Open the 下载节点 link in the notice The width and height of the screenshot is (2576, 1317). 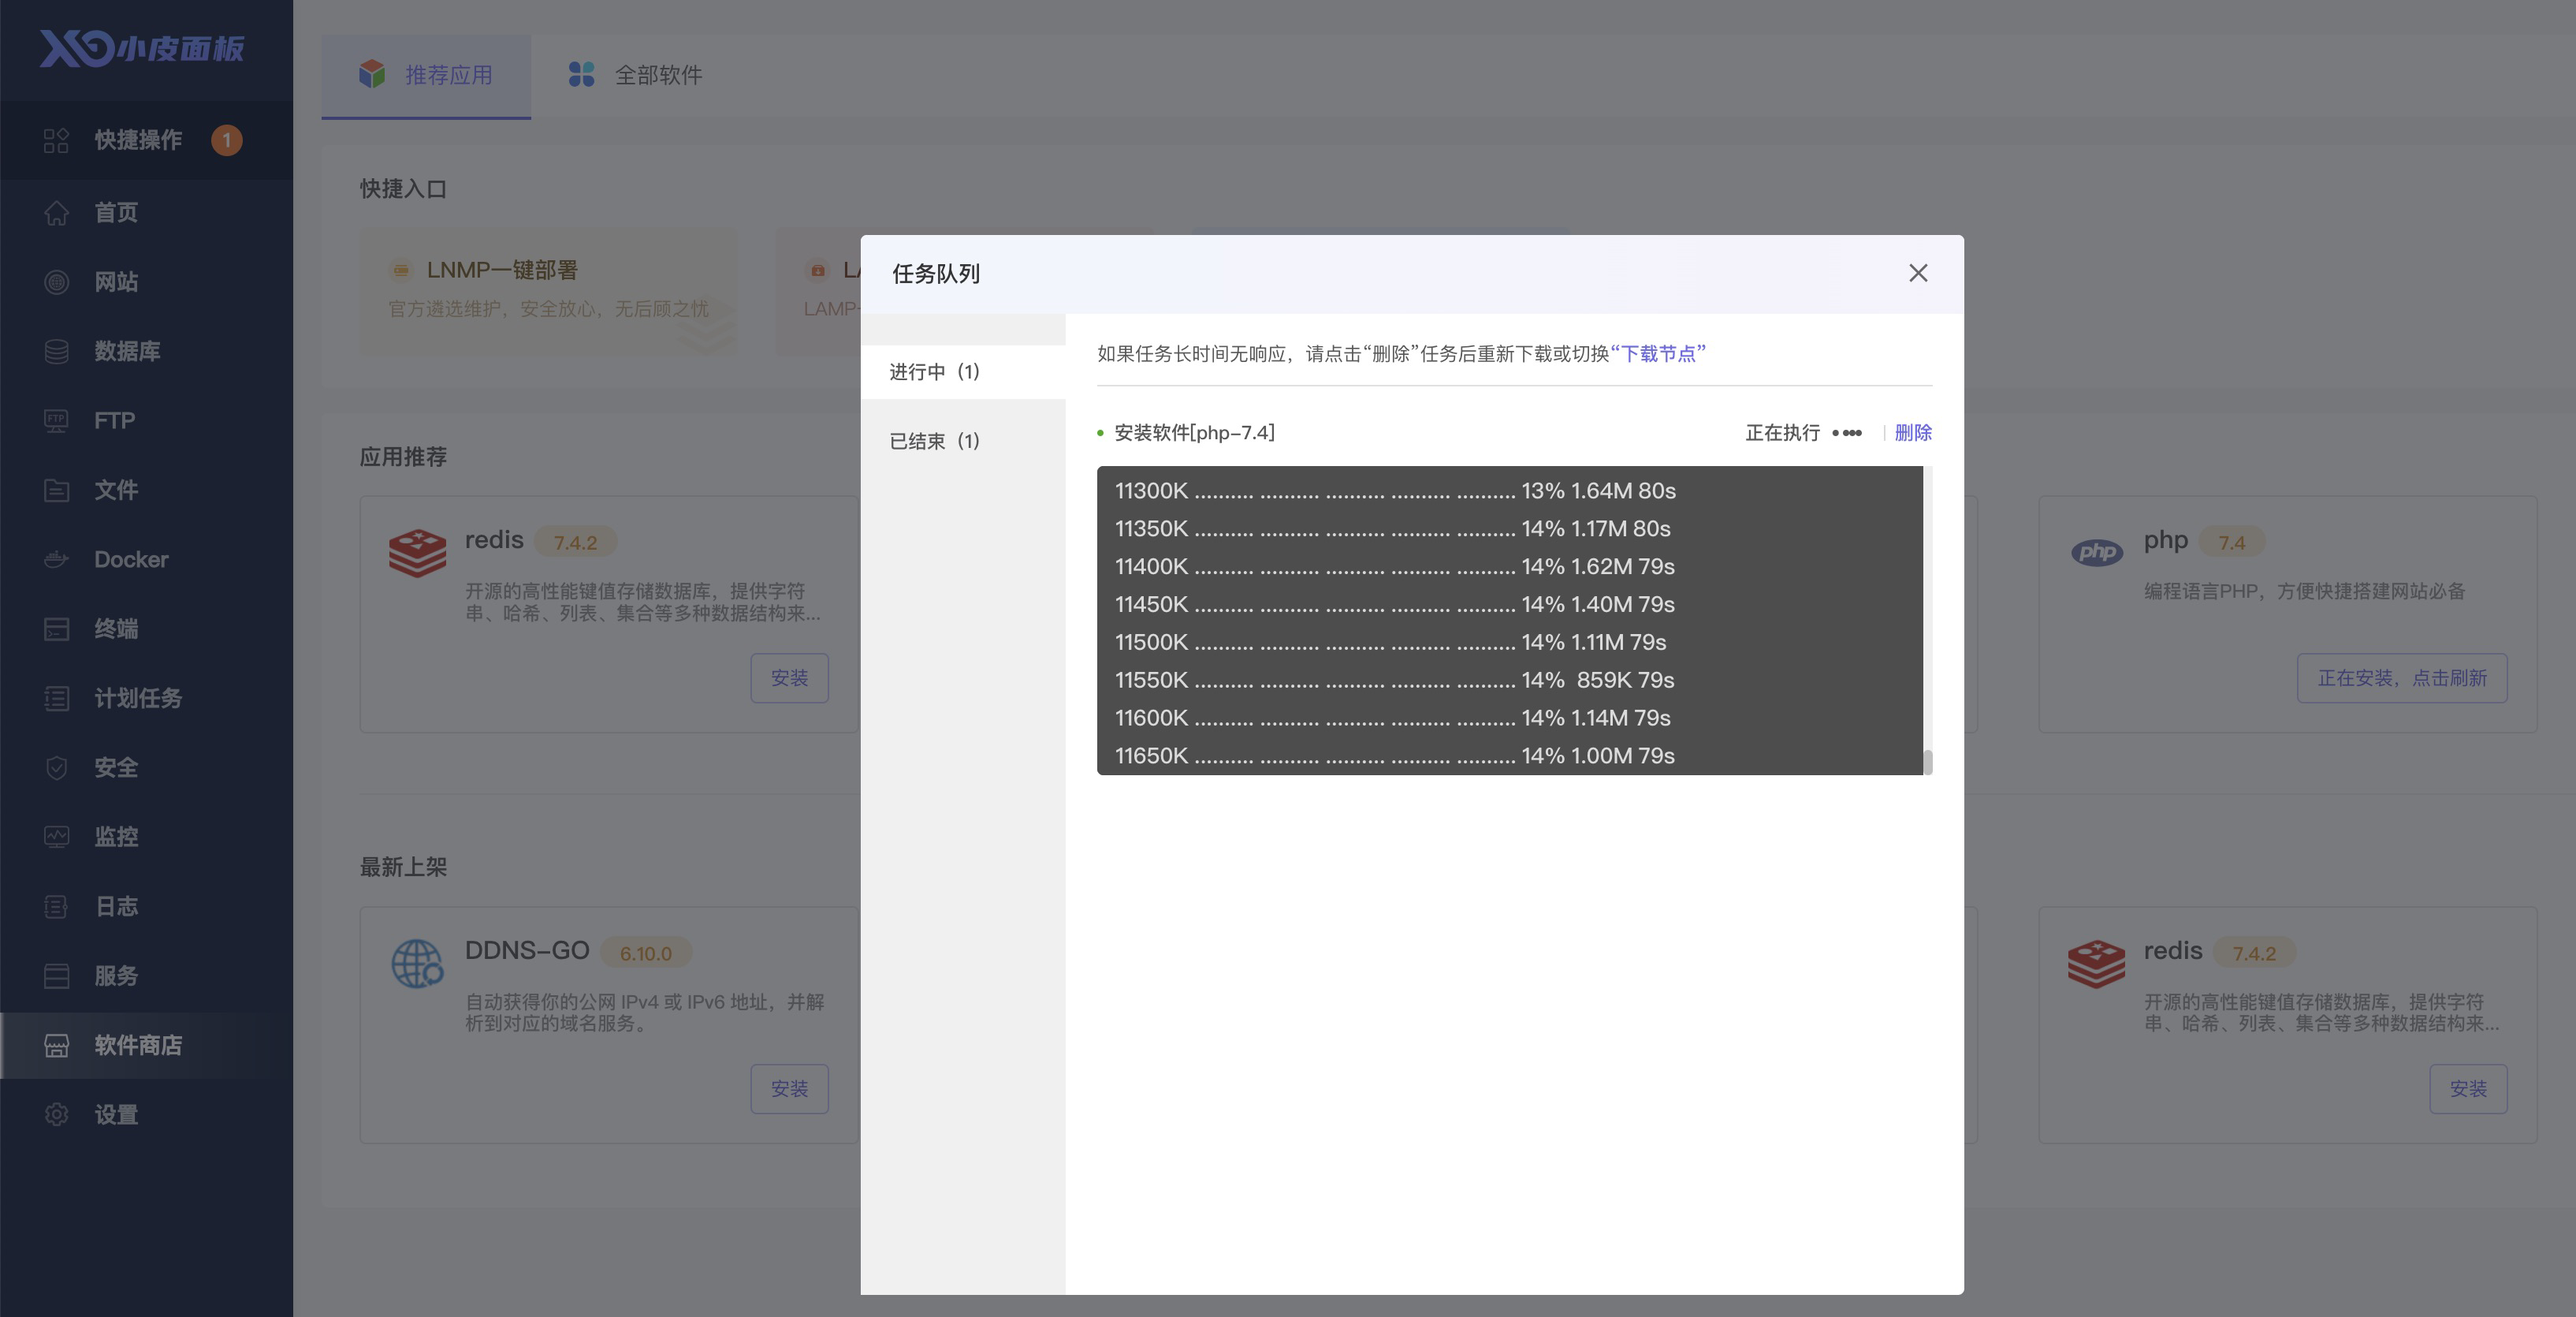[1657, 353]
